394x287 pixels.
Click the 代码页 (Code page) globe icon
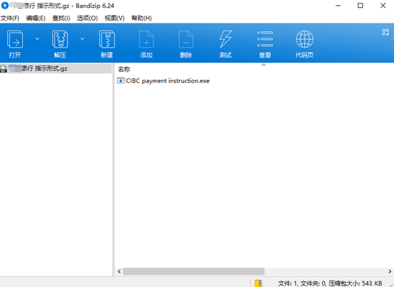click(304, 39)
